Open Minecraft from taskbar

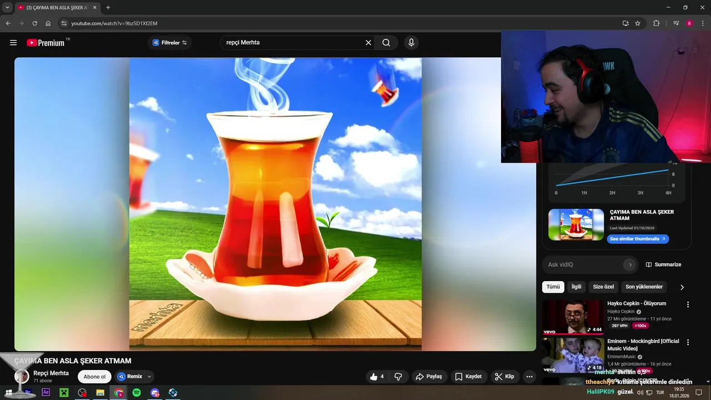[64, 392]
